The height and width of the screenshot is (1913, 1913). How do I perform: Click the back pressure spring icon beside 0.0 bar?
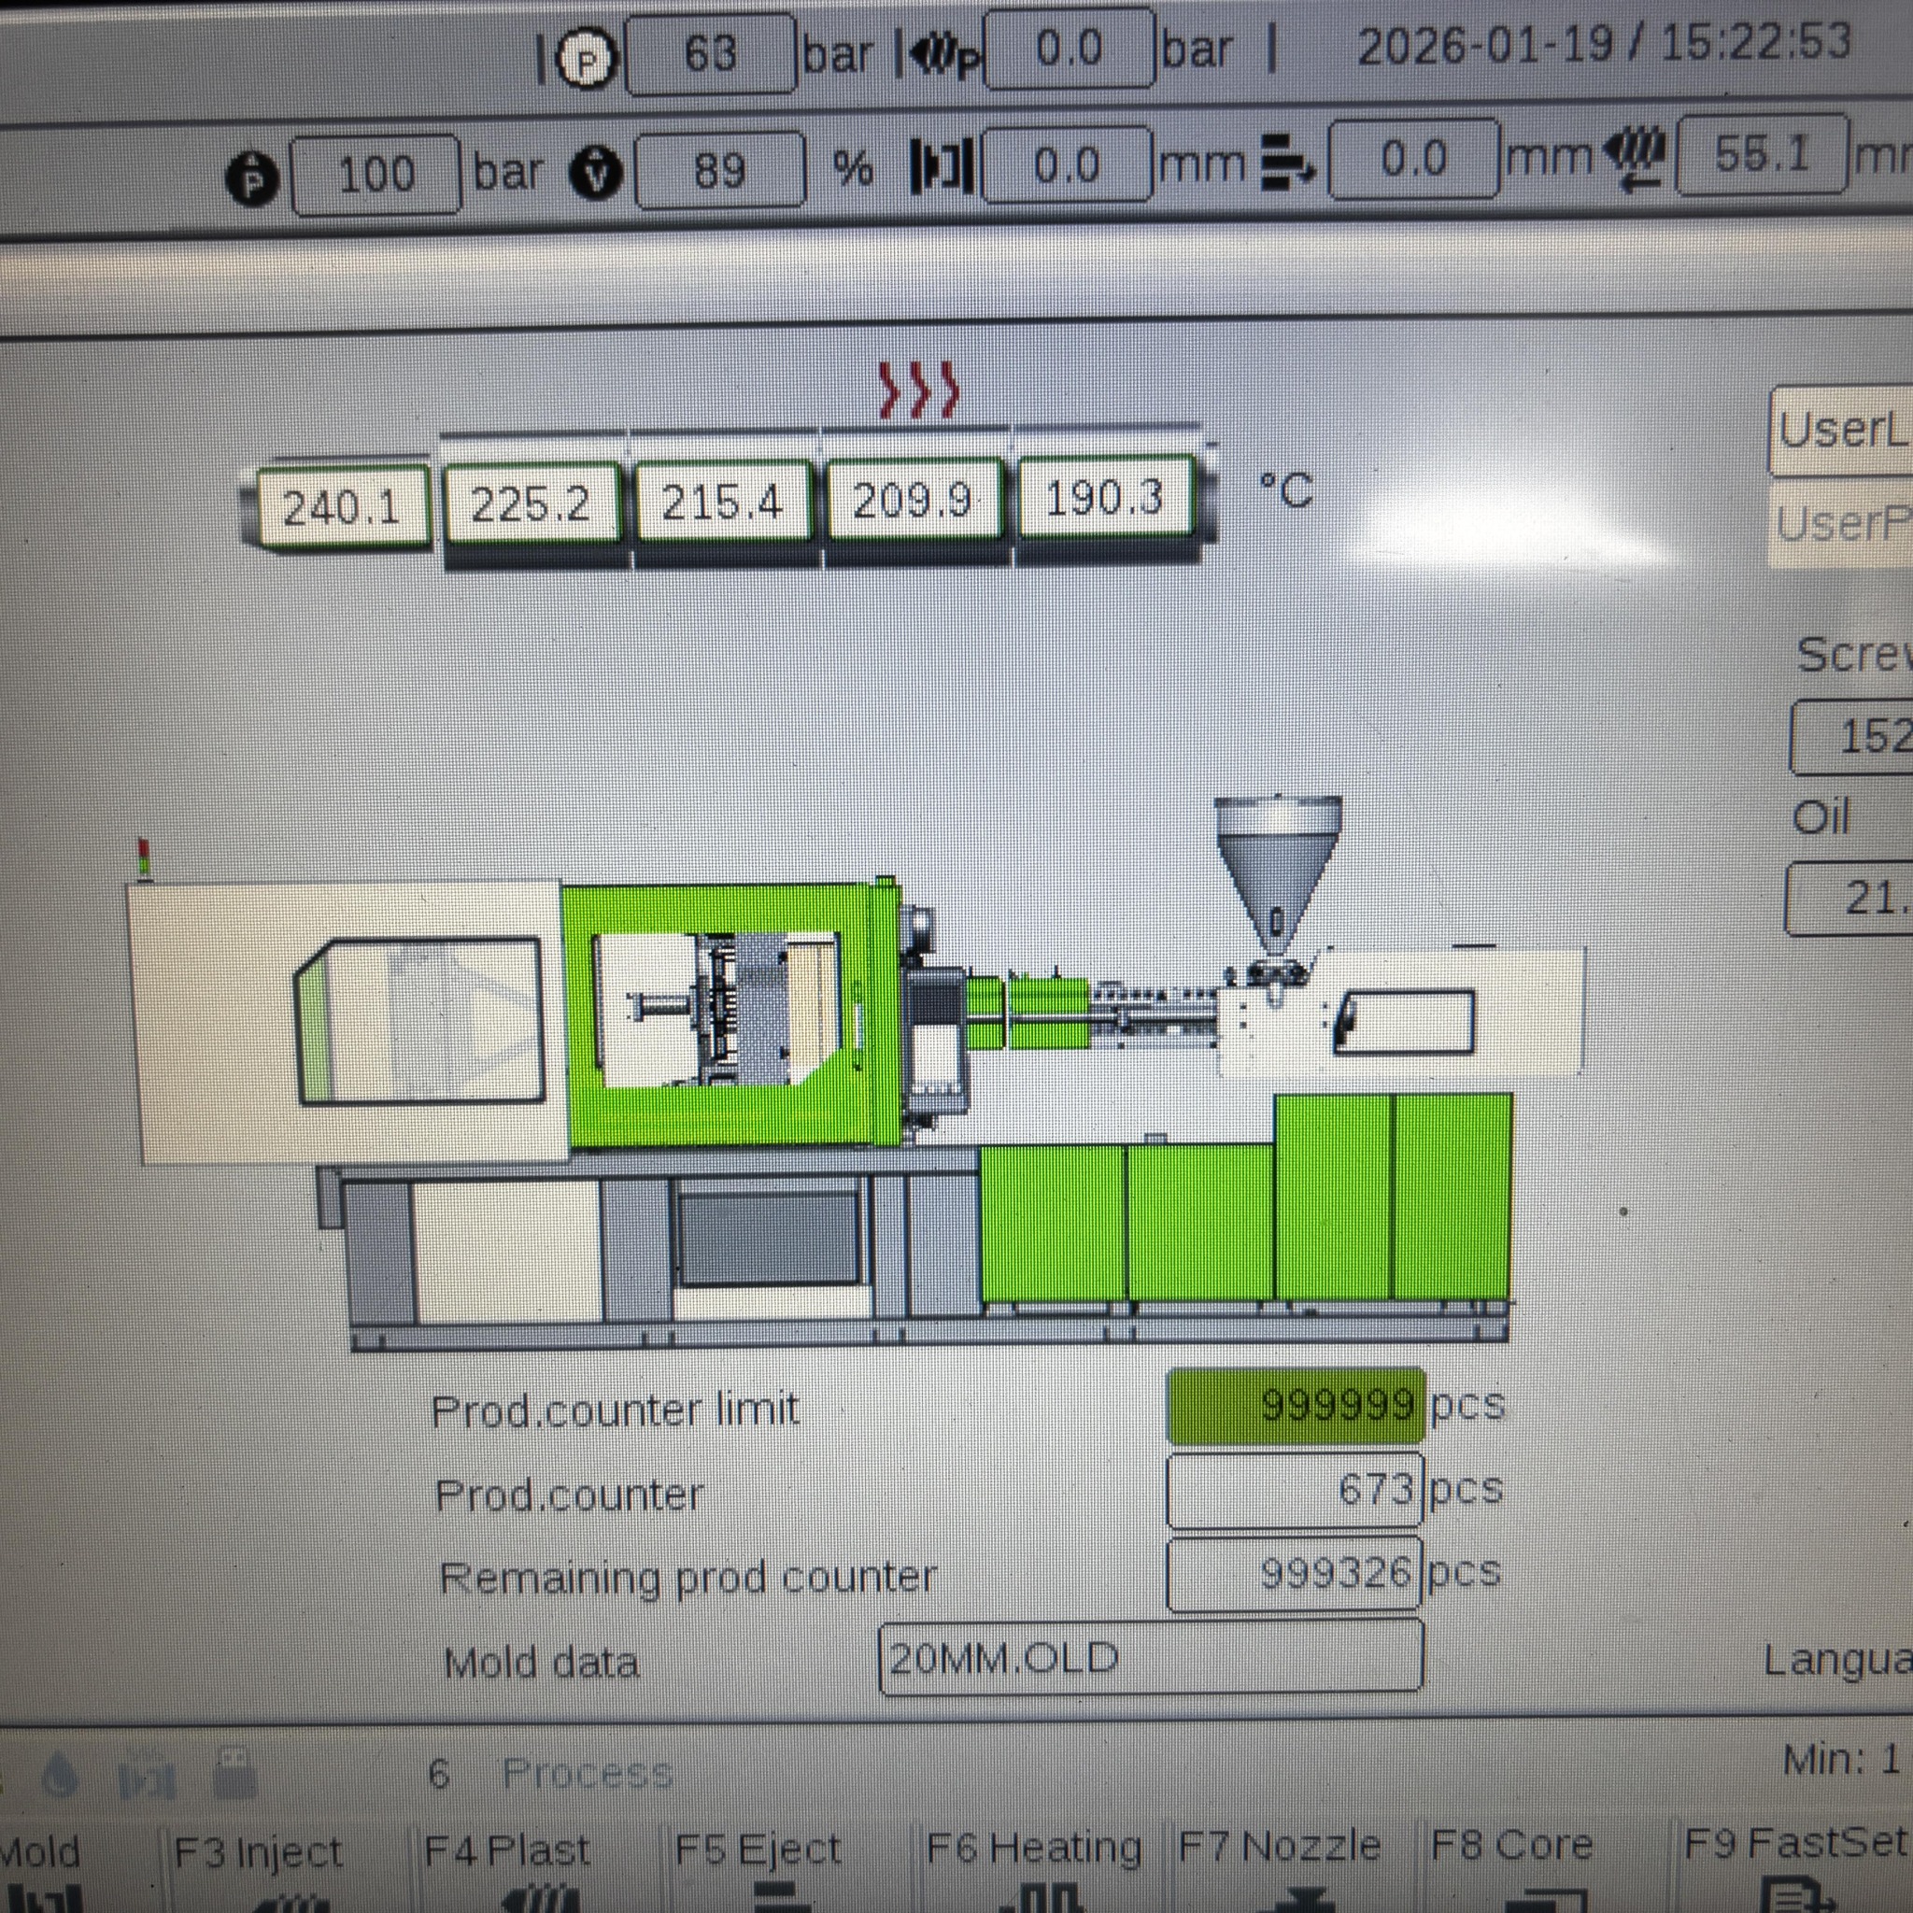point(945,57)
